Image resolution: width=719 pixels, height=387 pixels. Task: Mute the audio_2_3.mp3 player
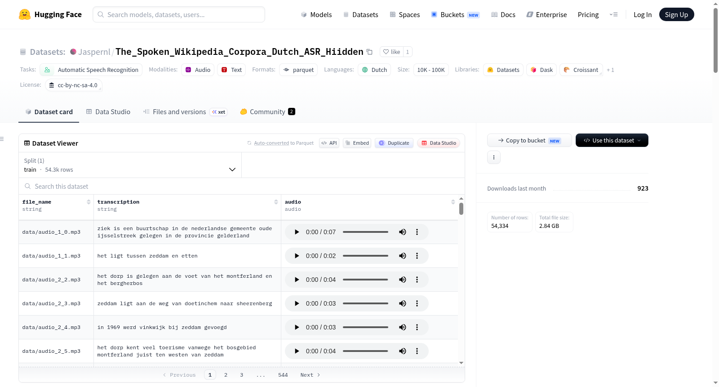403,303
